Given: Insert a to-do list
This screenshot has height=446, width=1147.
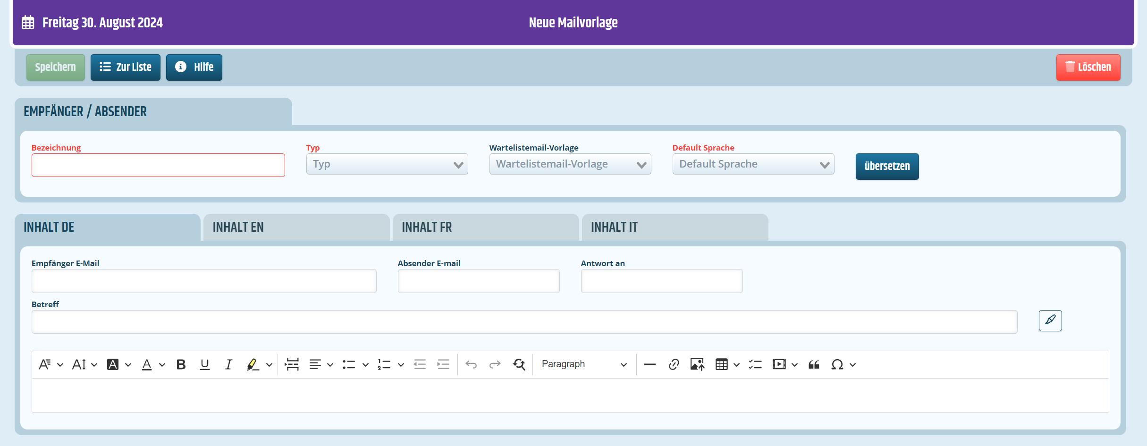Looking at the screenshot, I should coord(755,364).
